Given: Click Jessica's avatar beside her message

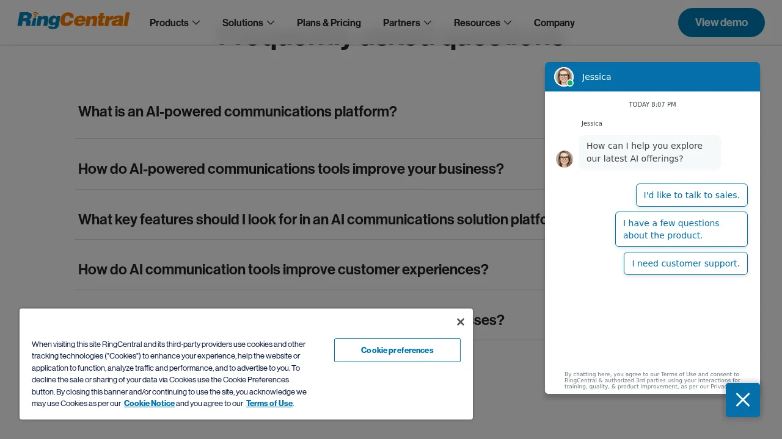Looking at the screenshot, I should tap(564, 159).
